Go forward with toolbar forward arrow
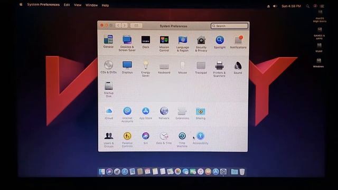This screenshot has height=190, width=338. pos(125,25)
